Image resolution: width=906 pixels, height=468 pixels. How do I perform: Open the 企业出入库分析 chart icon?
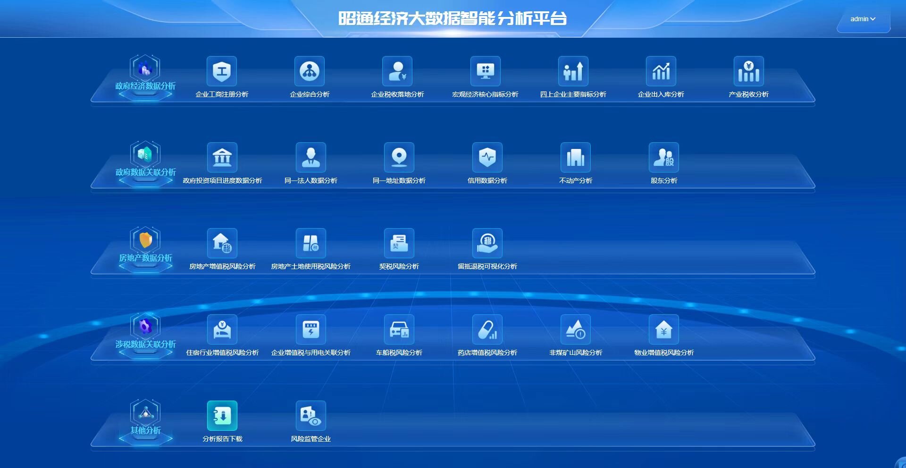(661, 71)
